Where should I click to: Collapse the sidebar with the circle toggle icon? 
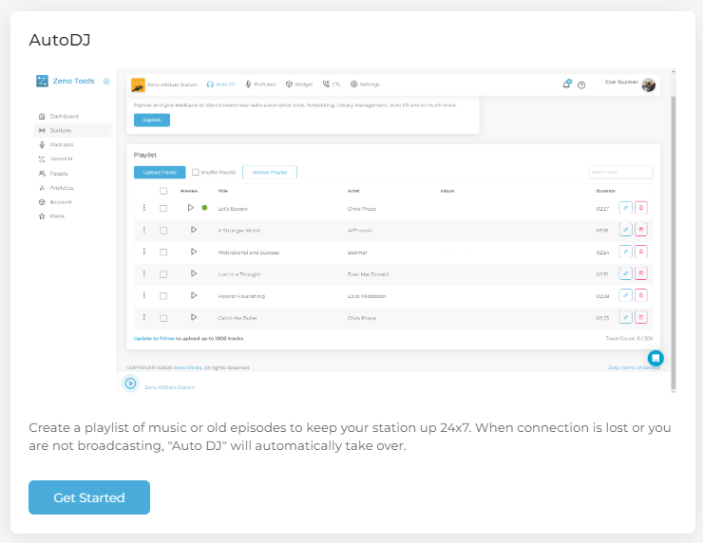[x=106, y=81]
